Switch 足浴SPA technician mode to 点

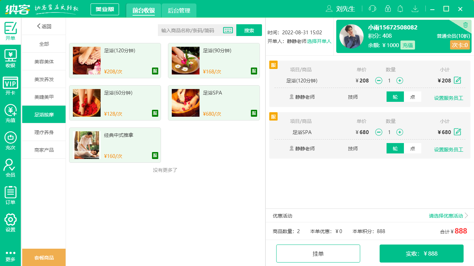(413, 148)
